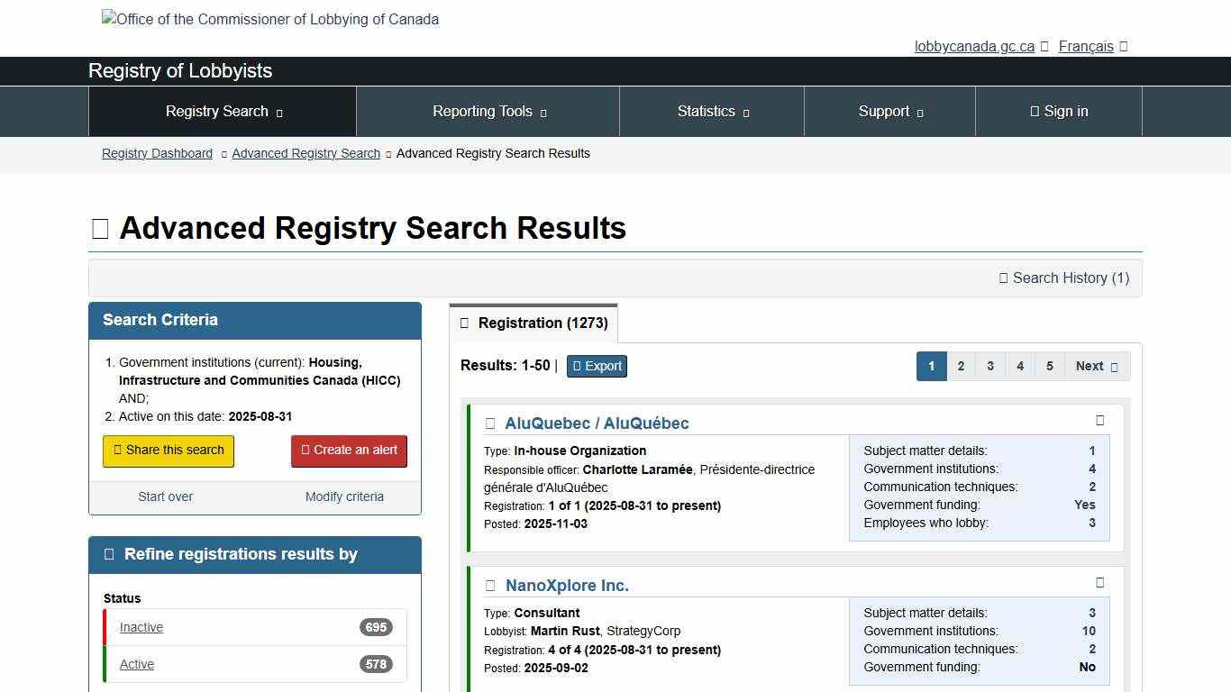The image size is (1231, 692).
Task: Select the checkbox on the AluQuébec result
Action: click(x=489, y=423)
